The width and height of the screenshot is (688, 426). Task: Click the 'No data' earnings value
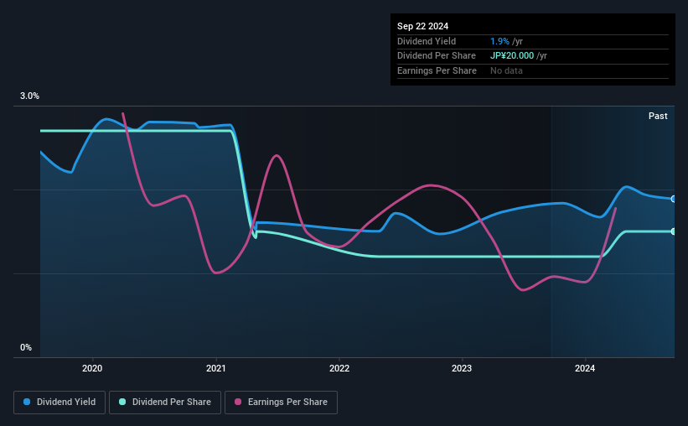click(x=506, y=70)
